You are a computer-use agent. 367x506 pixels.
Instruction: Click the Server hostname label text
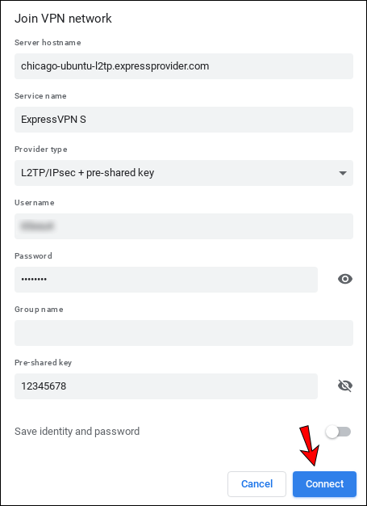click(48, 43)
